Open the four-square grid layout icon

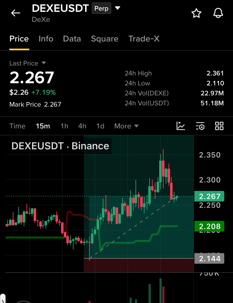point(219,126)
